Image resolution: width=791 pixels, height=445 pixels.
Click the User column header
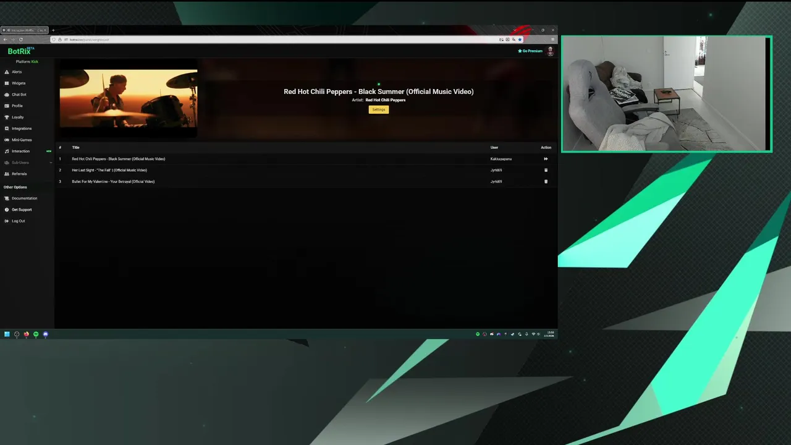click(x=494, y=148)
